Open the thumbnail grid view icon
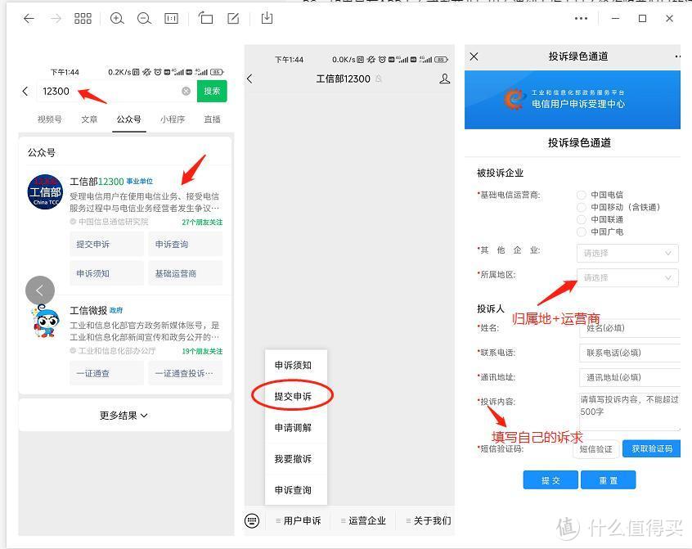This screenshot has width=692, height=549. (x=83, y=19)
